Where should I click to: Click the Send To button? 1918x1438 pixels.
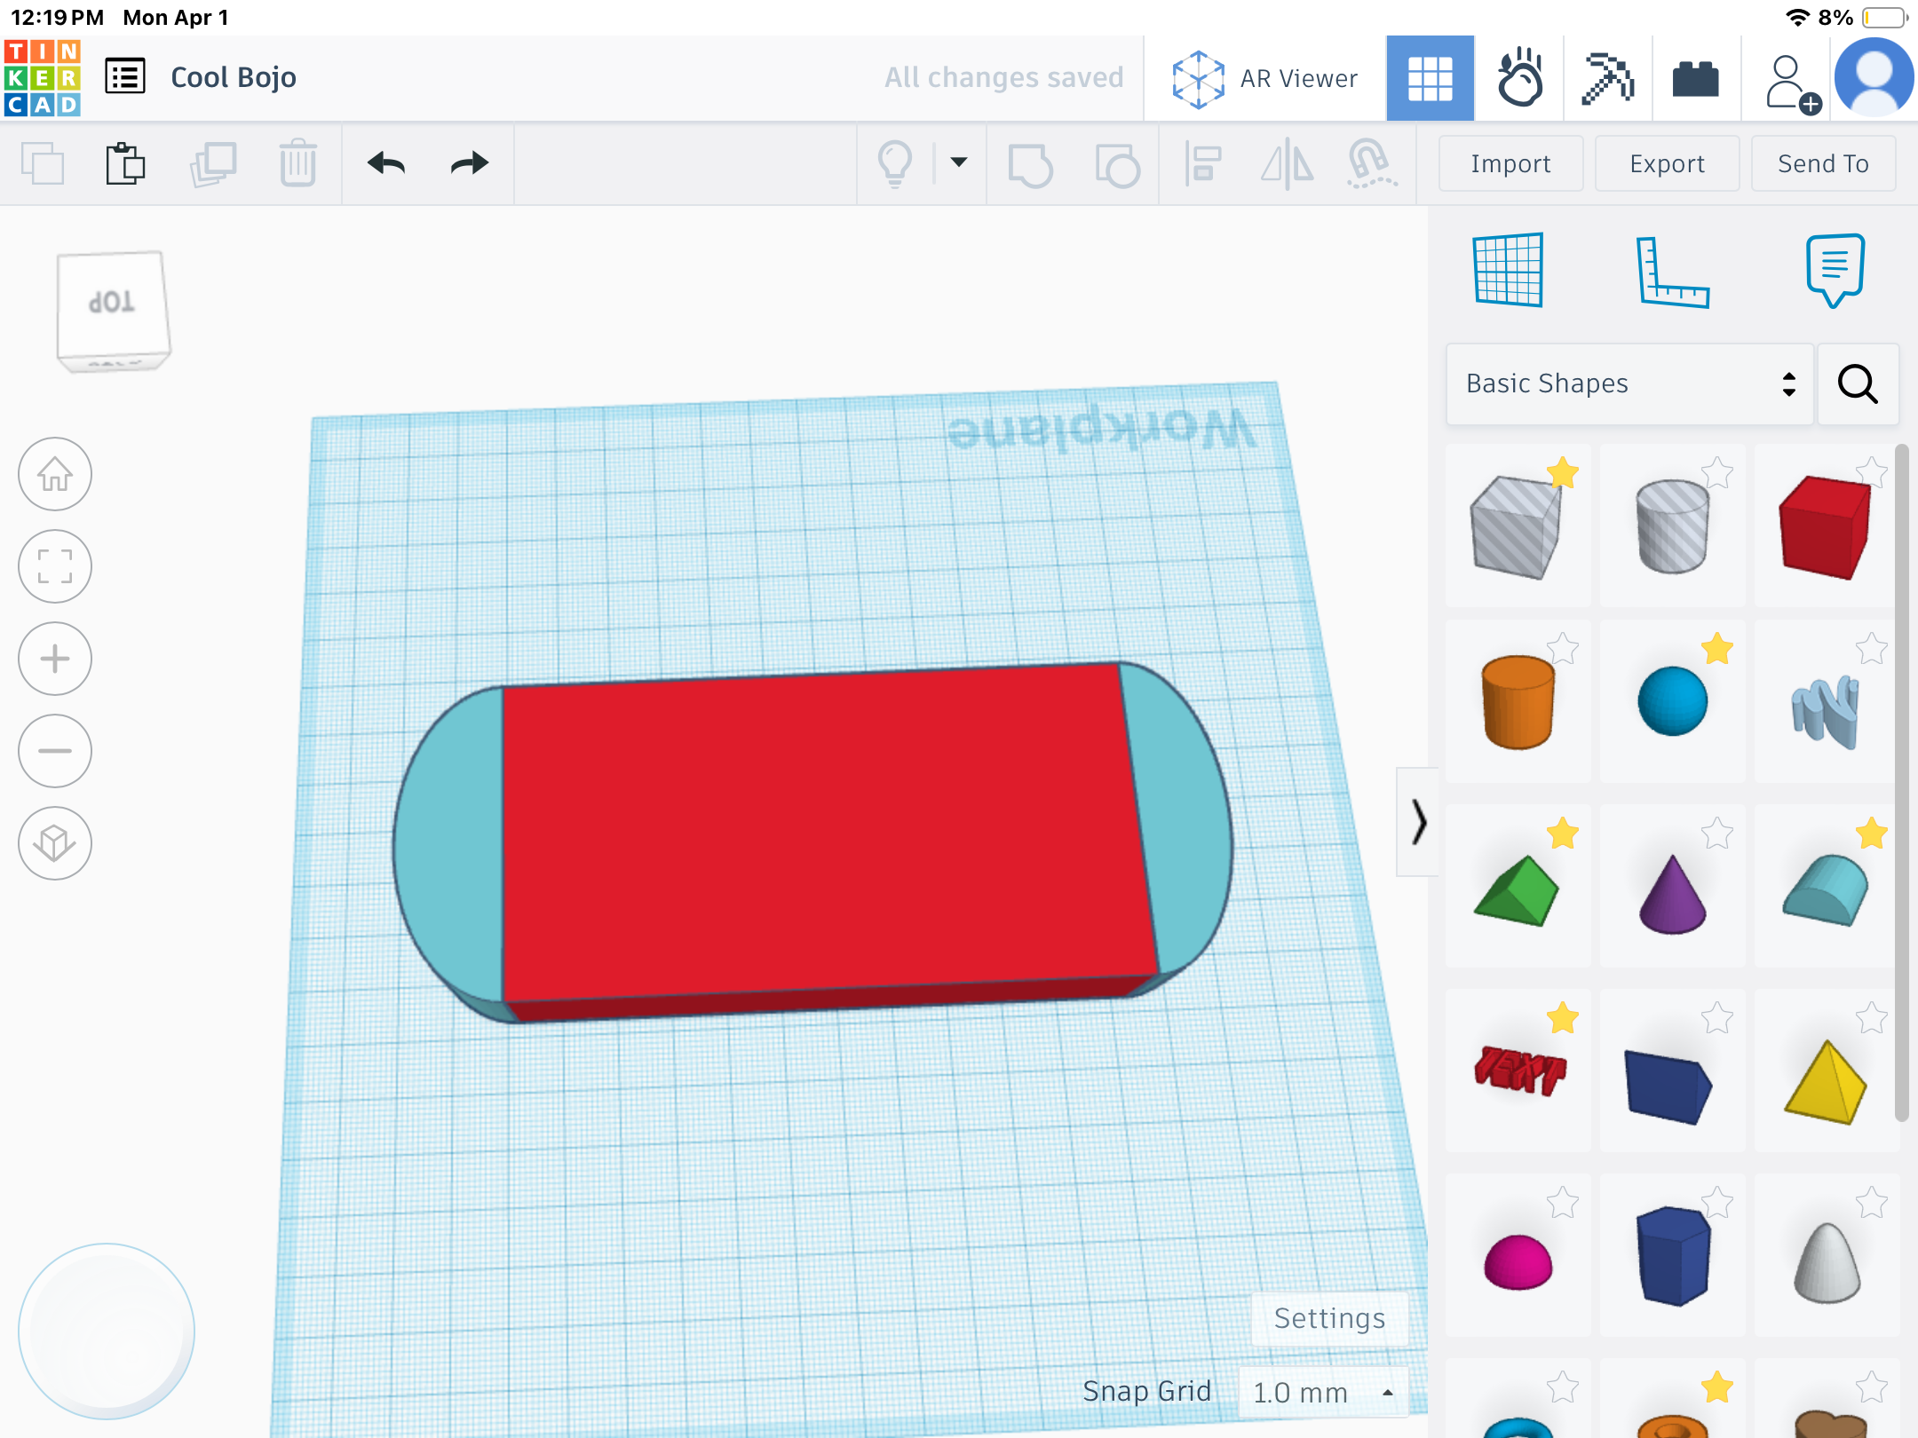pos(1823,163)
